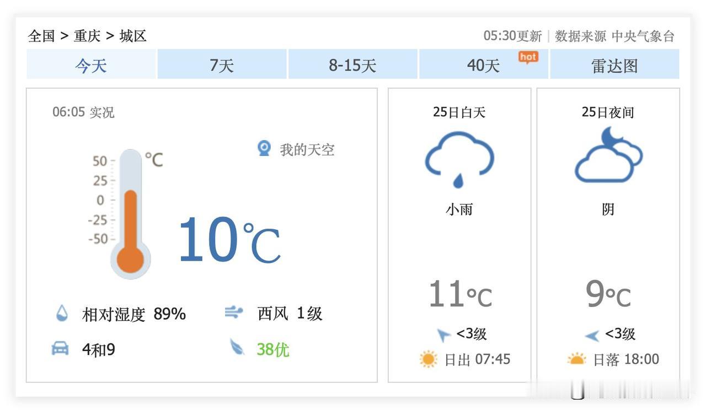Click the webcam icon next to 我的天空
706x410 pixels.
pos(264,148)
